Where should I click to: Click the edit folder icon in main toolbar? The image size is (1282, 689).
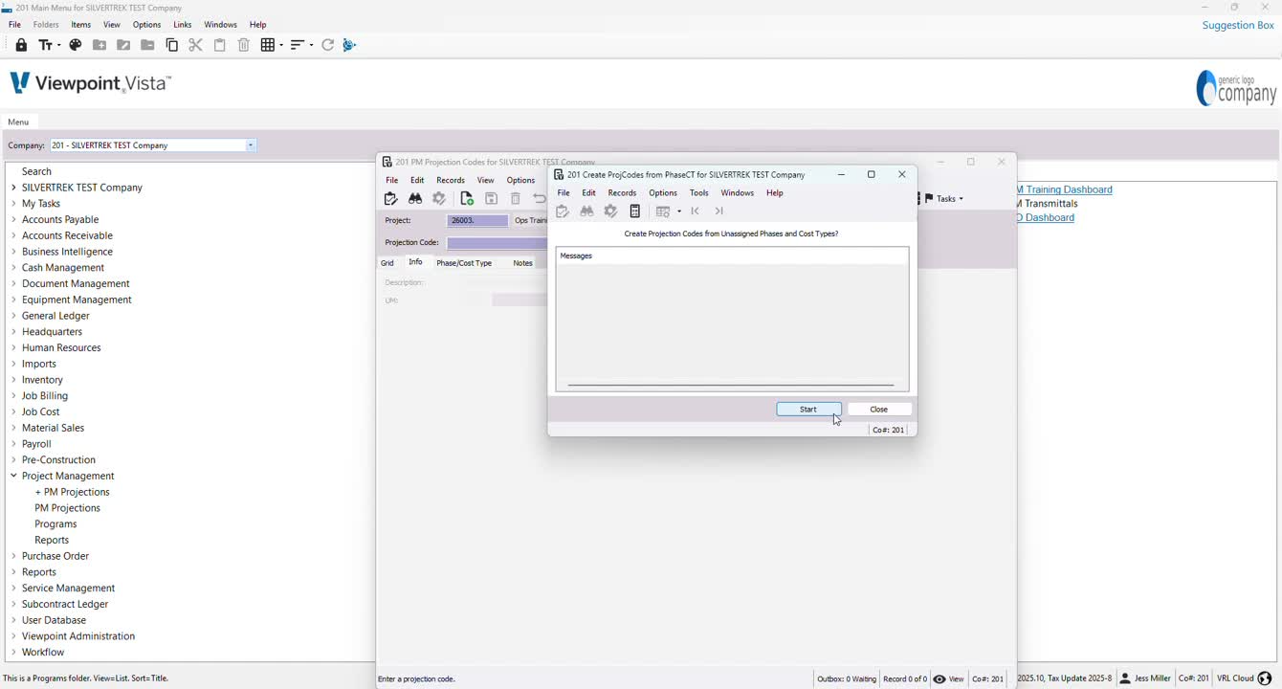tap(123, 45)
